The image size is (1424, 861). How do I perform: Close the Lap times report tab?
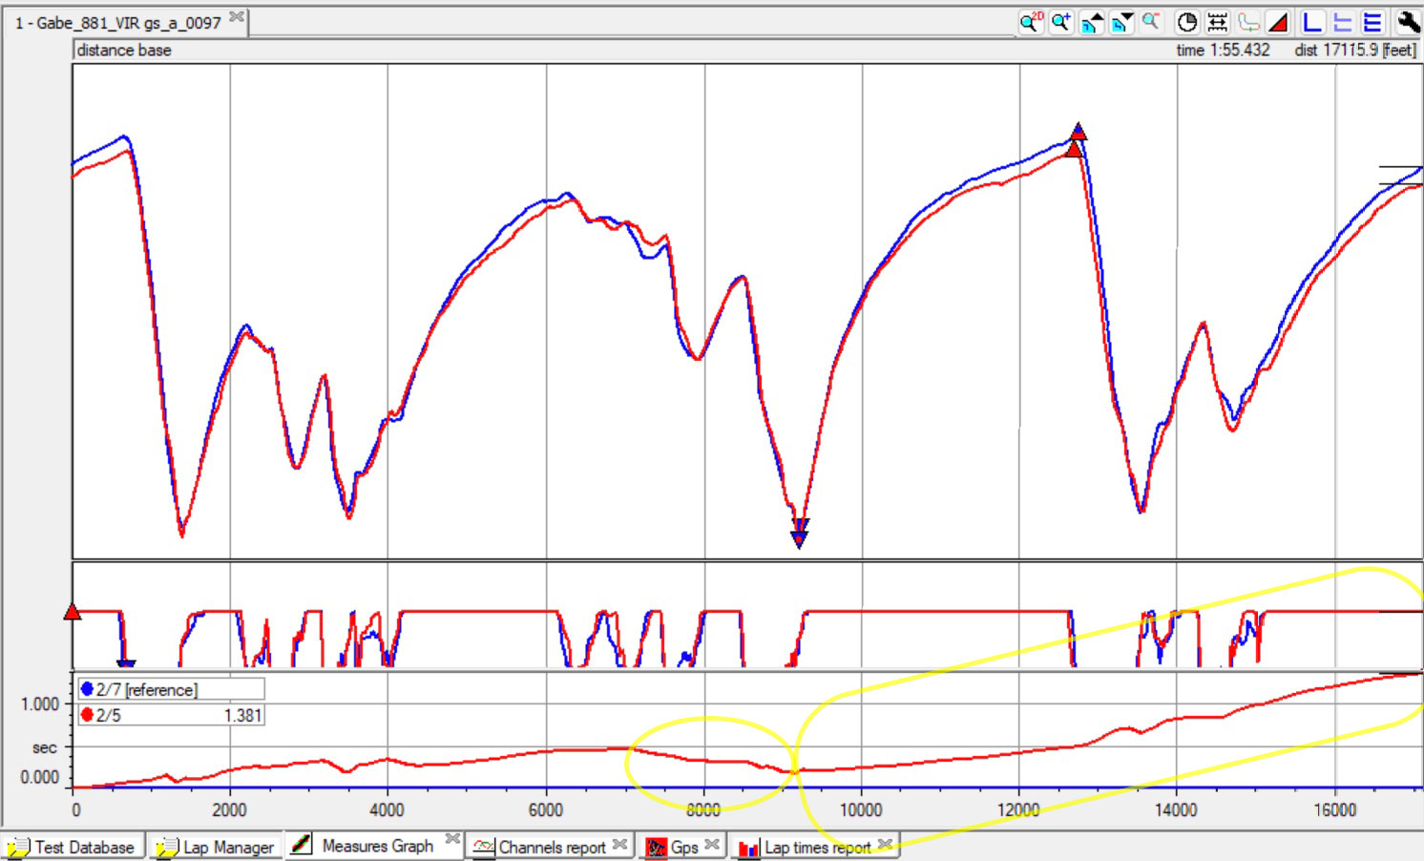click(x=885, y=844)
